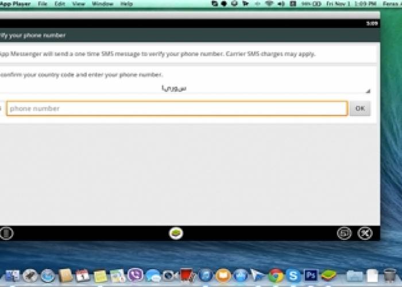This screenshot has width=402, height=287.
Task: Open Photo Booth icon in the Dock
Action: click(188, 276)
